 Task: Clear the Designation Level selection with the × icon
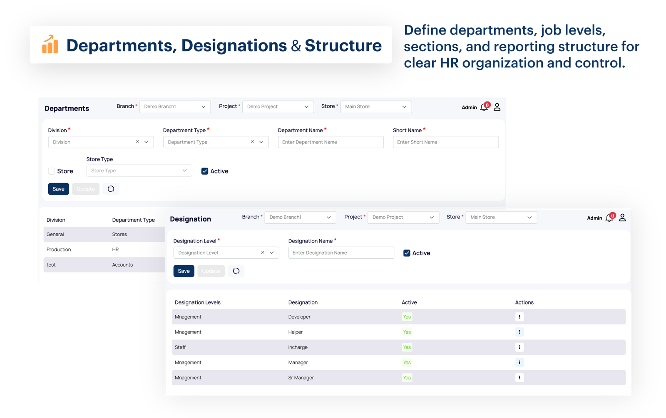[262, 252]
